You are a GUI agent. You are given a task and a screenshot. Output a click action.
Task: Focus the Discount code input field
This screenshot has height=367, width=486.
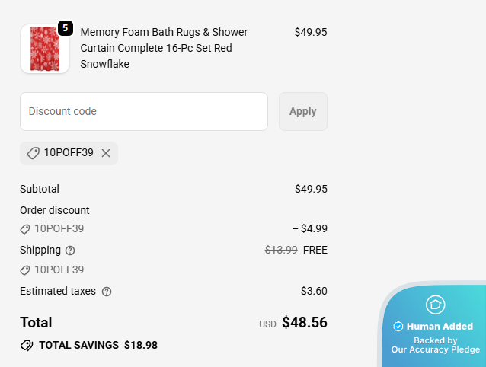point(144,111)
